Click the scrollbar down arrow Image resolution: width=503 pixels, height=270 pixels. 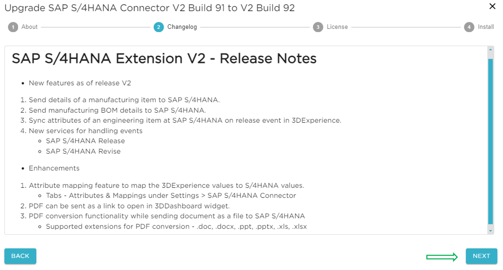tap(490, 230)
